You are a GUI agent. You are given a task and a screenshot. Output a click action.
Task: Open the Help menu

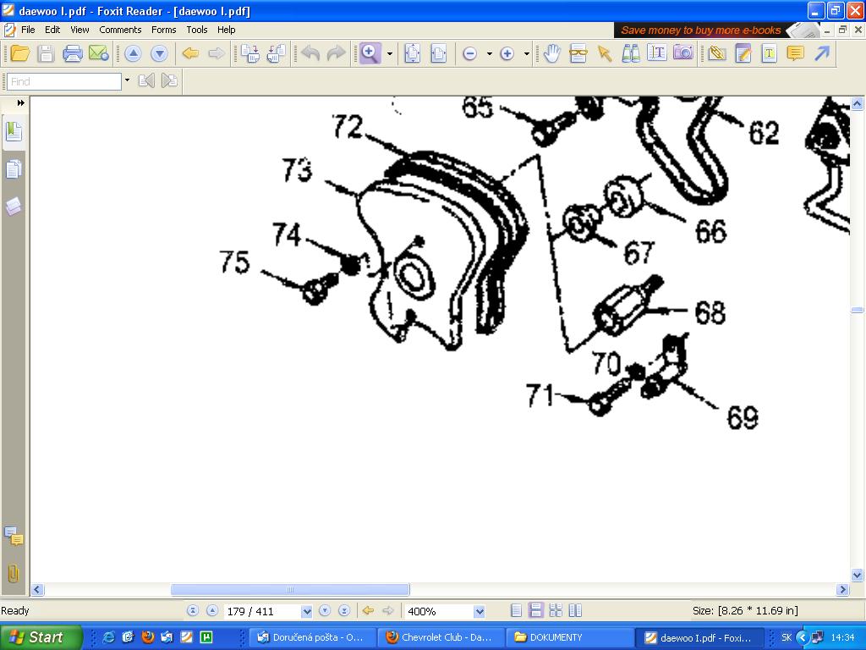click(x=226, y=30)
